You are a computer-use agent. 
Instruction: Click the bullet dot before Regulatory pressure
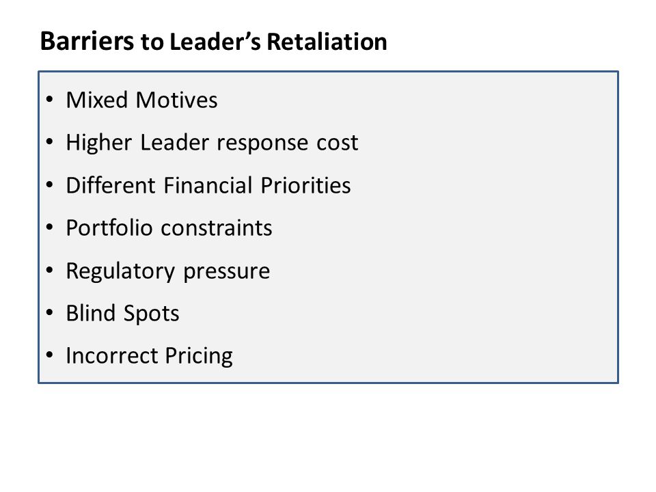tap(50, 271)
